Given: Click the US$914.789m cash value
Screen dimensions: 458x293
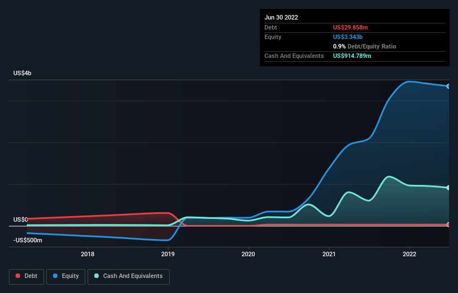Looking at the screenshot, I should pos(352,56).
